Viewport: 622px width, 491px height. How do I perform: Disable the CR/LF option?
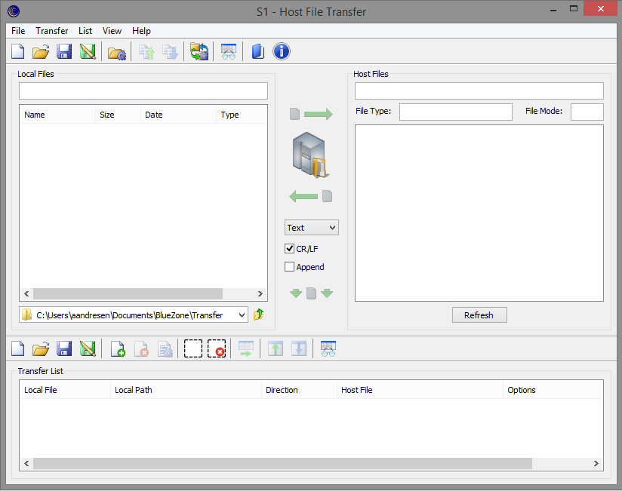coord(289,248)
